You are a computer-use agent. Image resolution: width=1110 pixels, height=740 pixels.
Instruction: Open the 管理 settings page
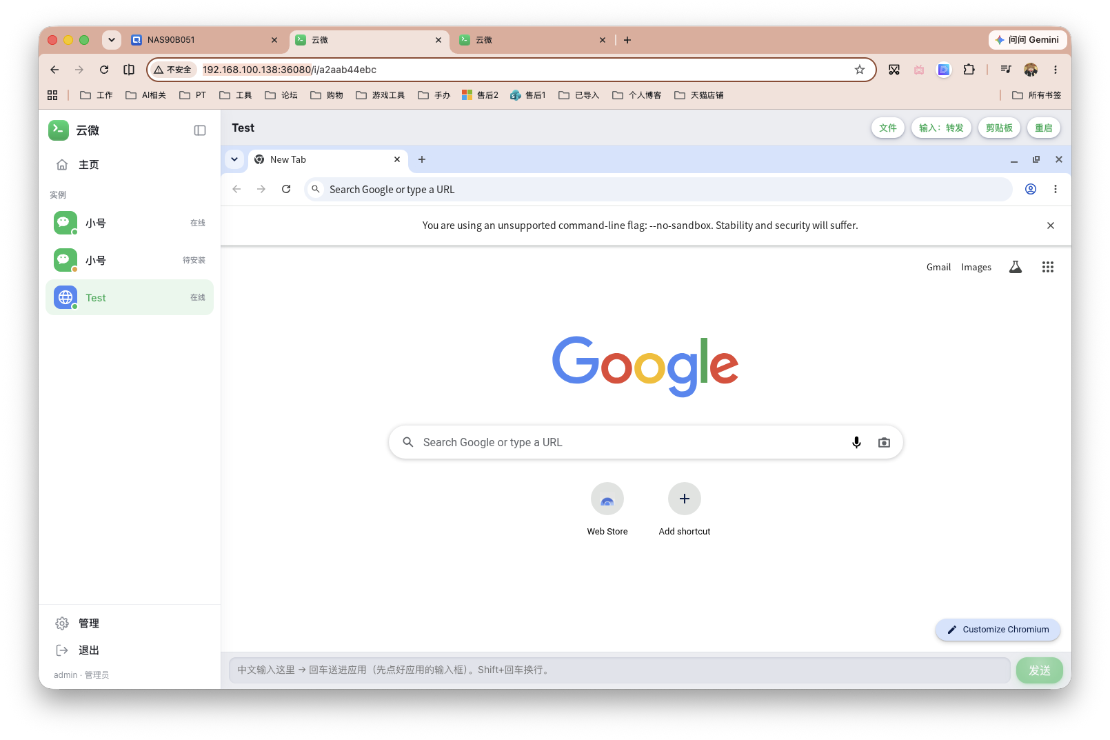[130, 623]
